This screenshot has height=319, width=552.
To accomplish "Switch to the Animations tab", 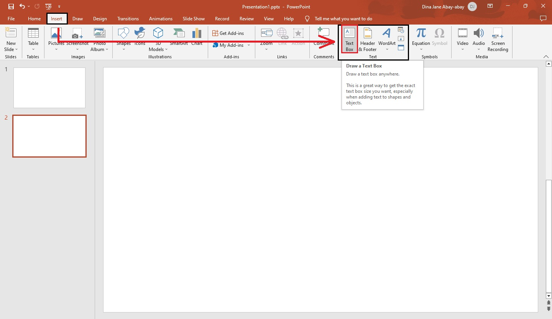I will 161,18.
